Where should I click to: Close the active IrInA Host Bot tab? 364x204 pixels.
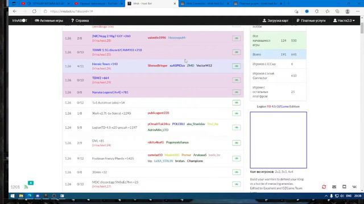[x=175, y=3]
